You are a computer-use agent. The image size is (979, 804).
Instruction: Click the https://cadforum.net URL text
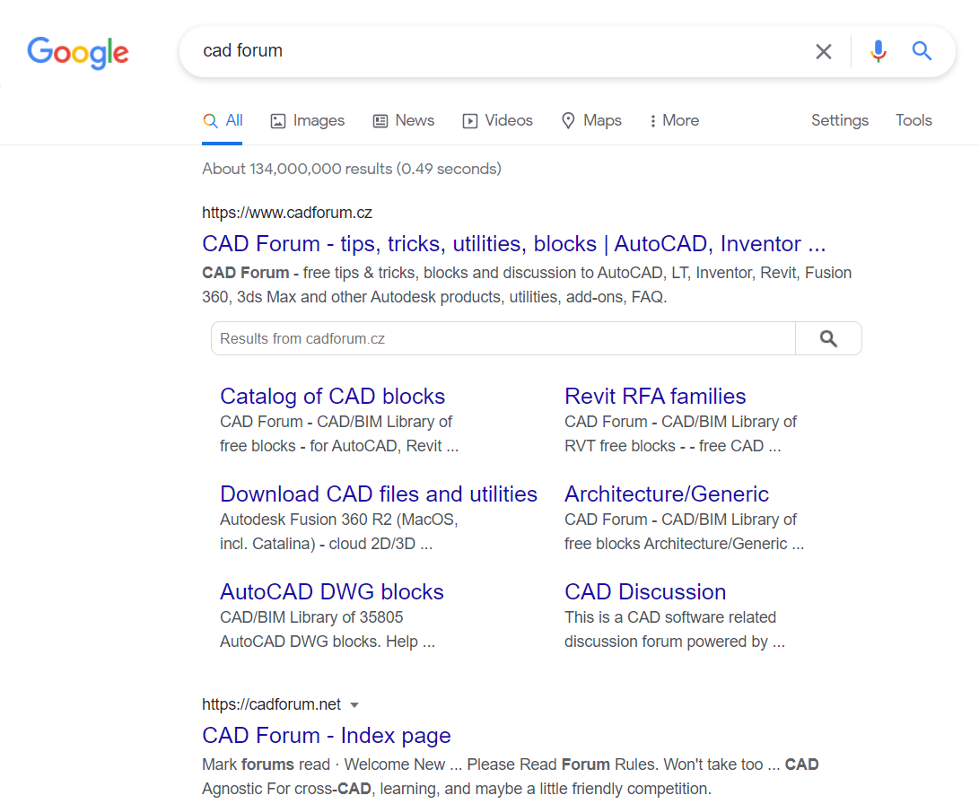click(272, 704)
